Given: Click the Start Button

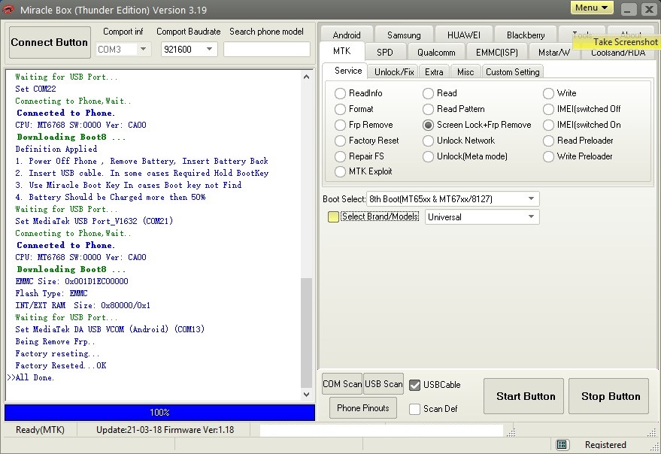Looking at the screenshot, I should [523, 396].
